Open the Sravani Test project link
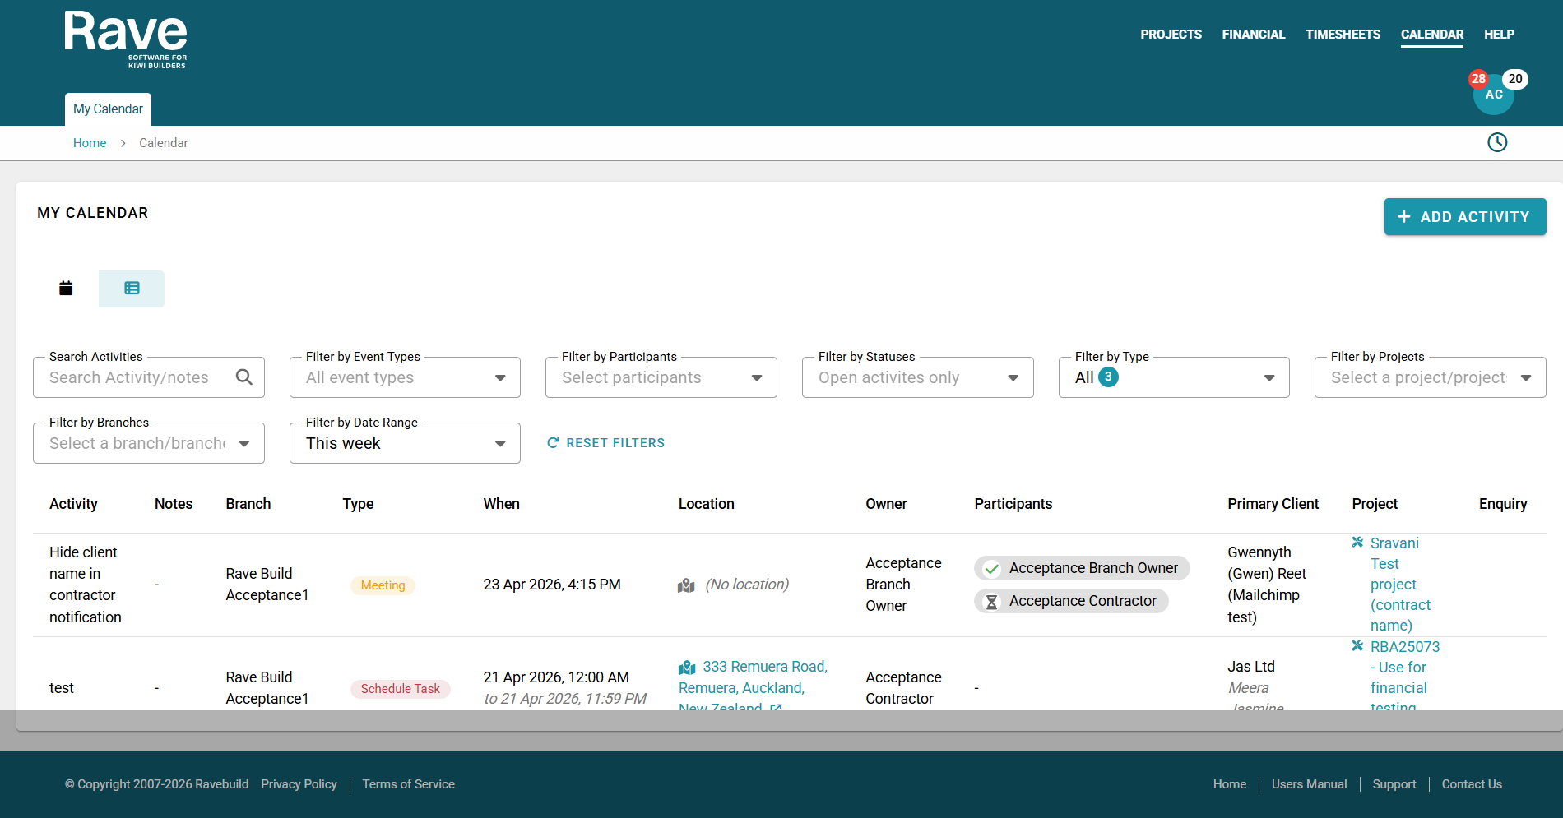Image resolution: width=1563 pixels, height=818 pixels. 1400,585
